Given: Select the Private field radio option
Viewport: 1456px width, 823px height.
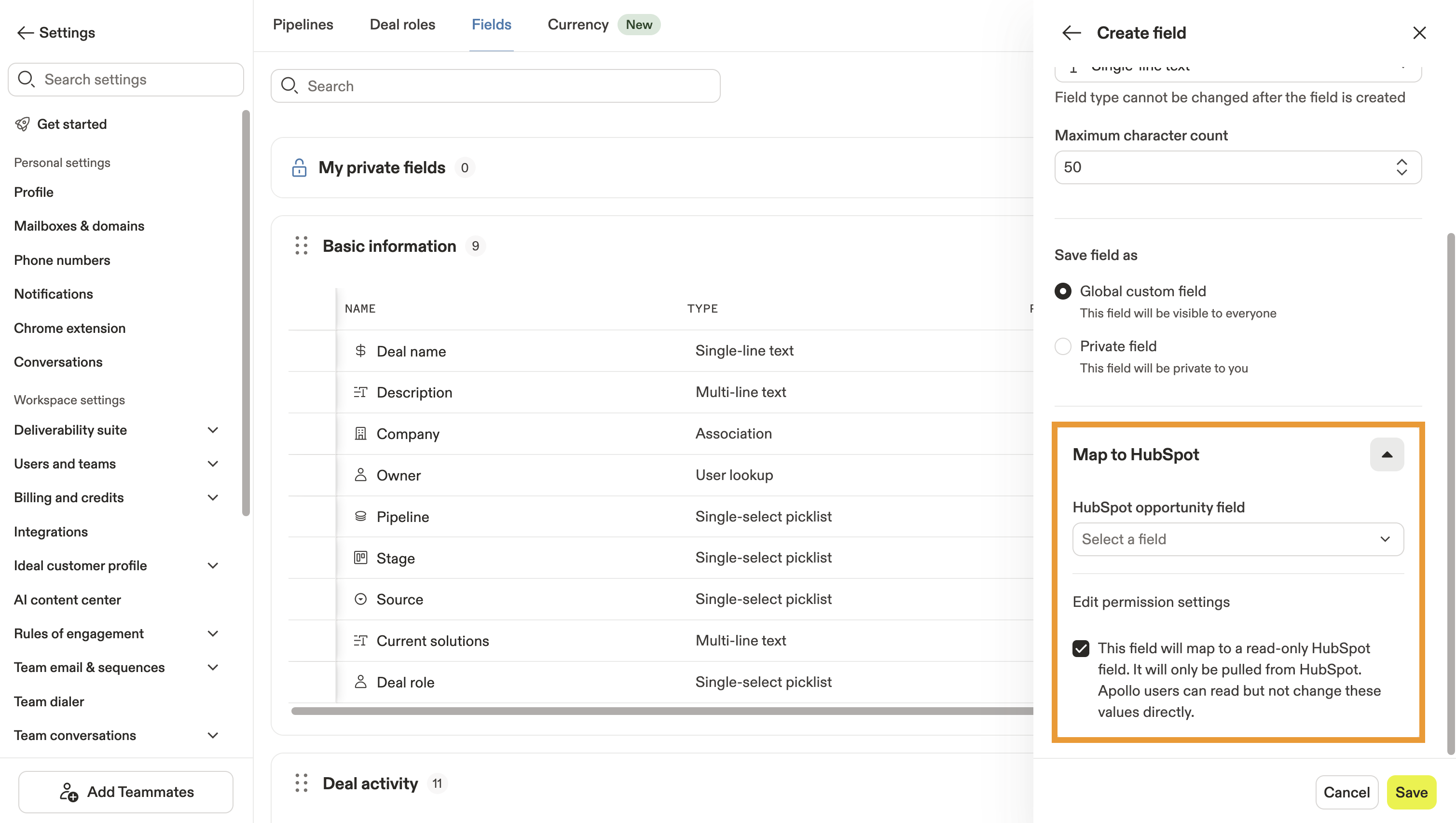Looking at the screenshot, I should coord(1063,346).
